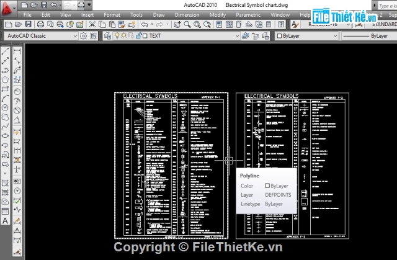
Task: Open the Dimension menu
Action: click(x=187, y=15)
